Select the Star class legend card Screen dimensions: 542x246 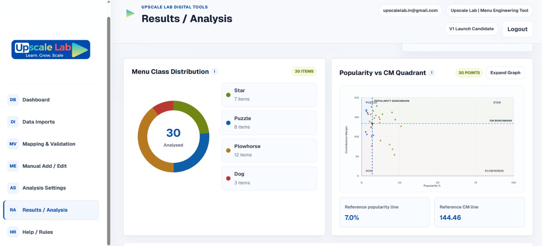[x=269, y=95]
